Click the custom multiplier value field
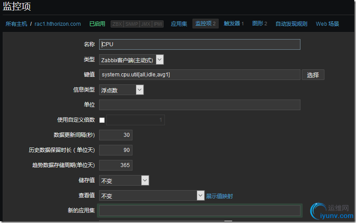The width and height of the screenshot is (356, 223). click(136, 120)
